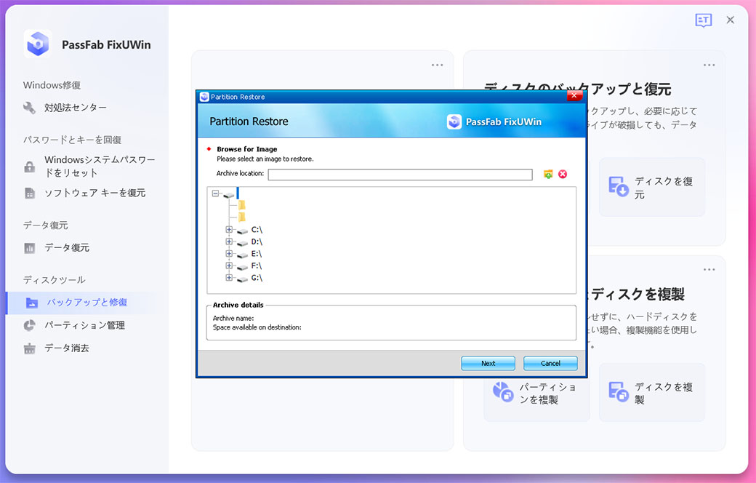
Task: Collapse the root drive node with the minus box
Action: point(214,193)
